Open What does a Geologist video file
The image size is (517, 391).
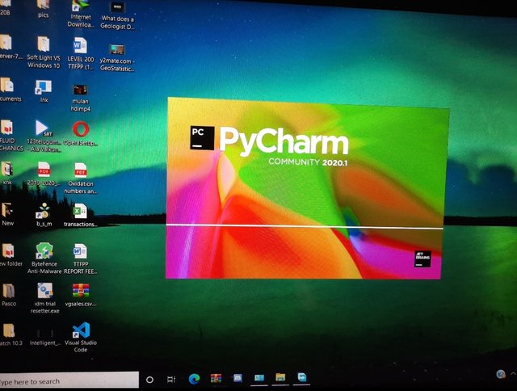point(117,16)
